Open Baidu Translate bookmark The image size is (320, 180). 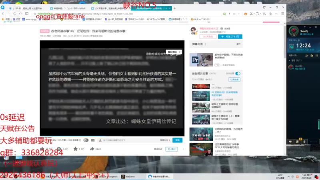[x=92, y=19]
